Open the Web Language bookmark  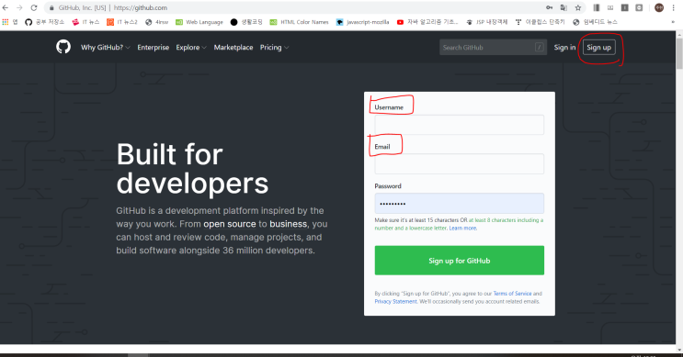click(x=199, y=22)
